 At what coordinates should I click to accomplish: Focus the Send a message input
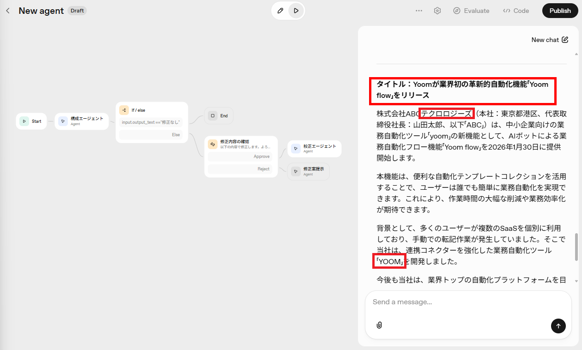coord(468,302)
